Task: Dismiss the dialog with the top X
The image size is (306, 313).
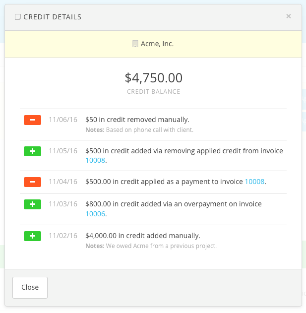Action: pos(289,16)
